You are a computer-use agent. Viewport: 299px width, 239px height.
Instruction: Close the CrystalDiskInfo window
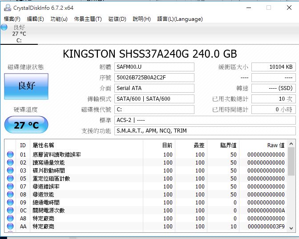(289, 8)
